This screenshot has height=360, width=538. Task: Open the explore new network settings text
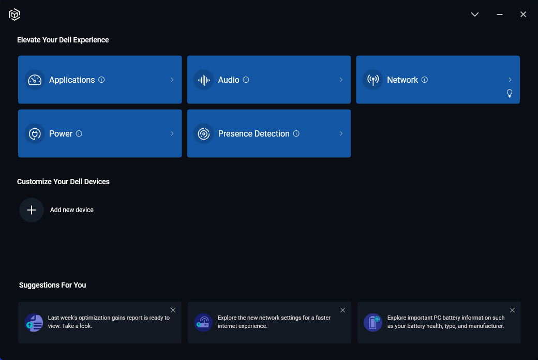click(x=274, y=322)
